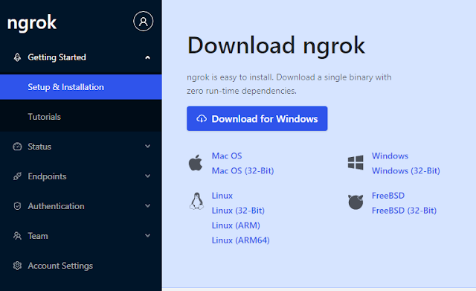Screen dimensions: 476x291
Task: Click the Endpoints plug icon
Action: point(17,176)
